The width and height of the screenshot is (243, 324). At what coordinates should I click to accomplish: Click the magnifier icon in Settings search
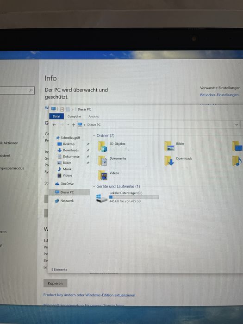click(x=31, y=90)
